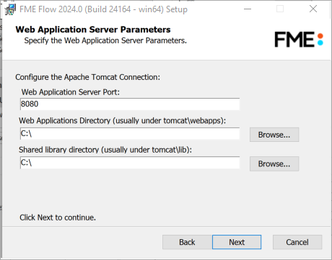Image resolution: width=332 pixels, height=260 pixels.
Task: Browse for the Shared library directory
Action: (274, 163)
